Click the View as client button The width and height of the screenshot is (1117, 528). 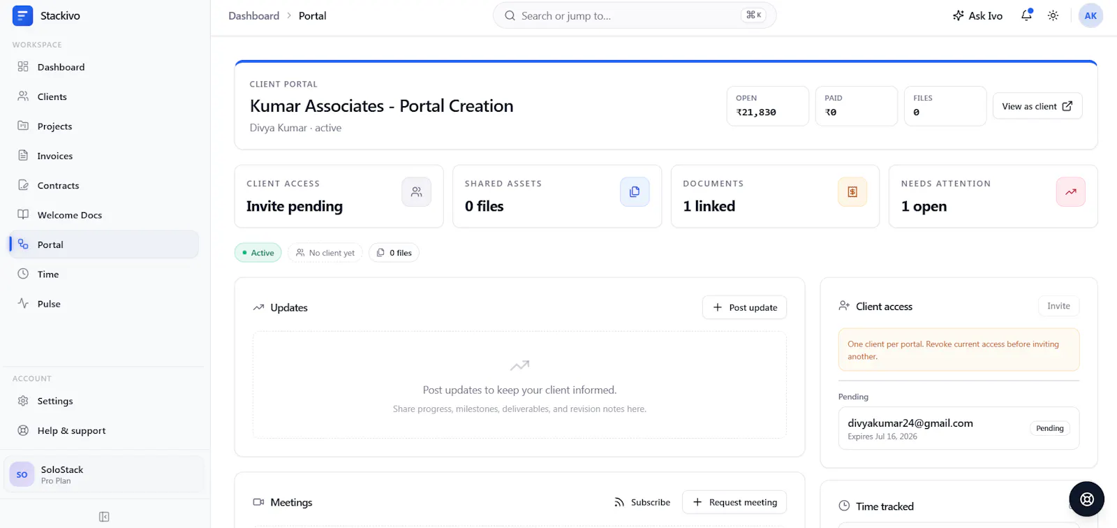pyautogui.click(x=1037, y=106)
